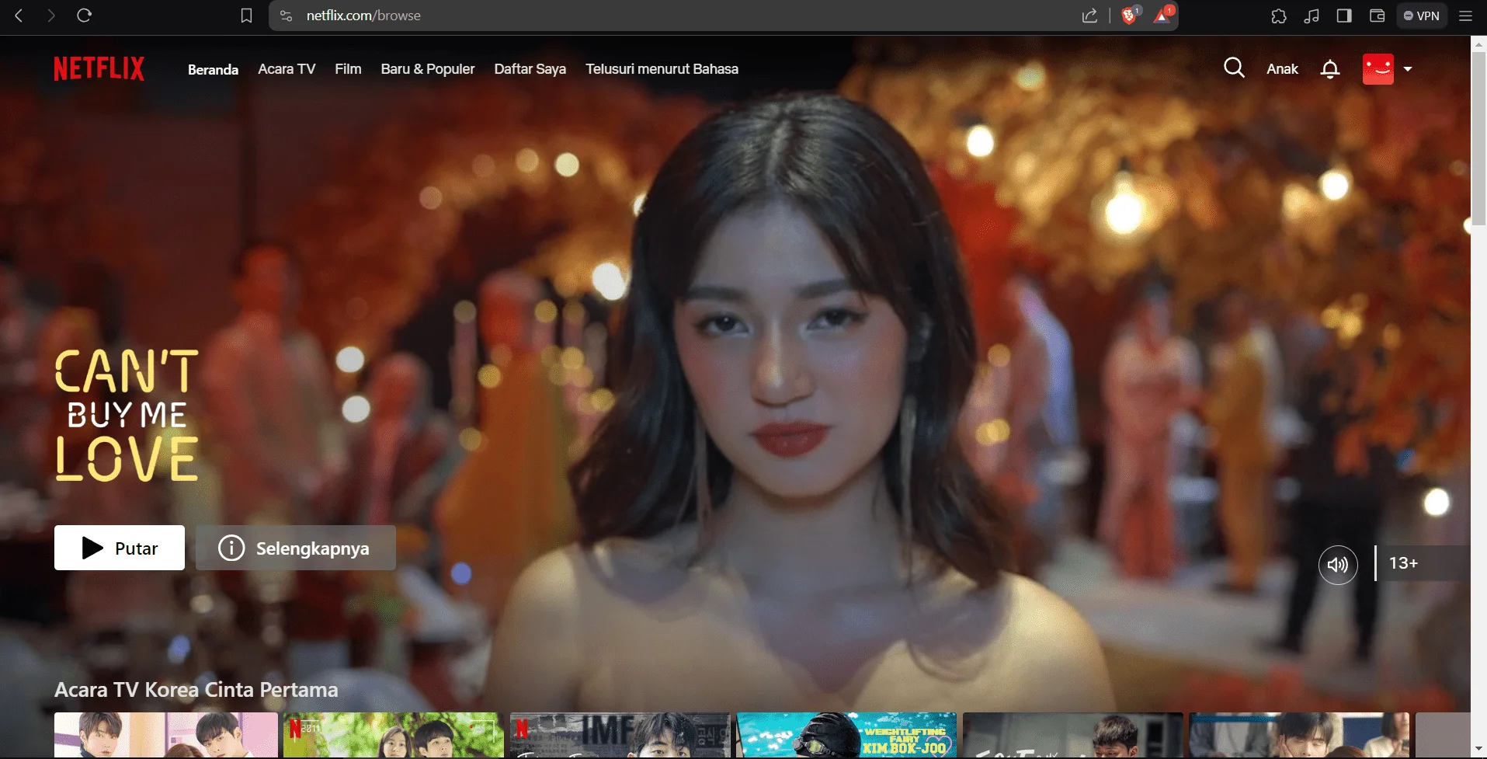The width and height of the screenshot is (1487, 759).
Task: Open the fifth dark thumbnail in row
Action: (1073, 735)
